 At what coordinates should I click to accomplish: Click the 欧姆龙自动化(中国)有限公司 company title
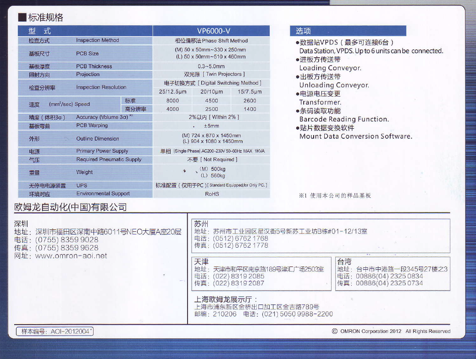71,207
